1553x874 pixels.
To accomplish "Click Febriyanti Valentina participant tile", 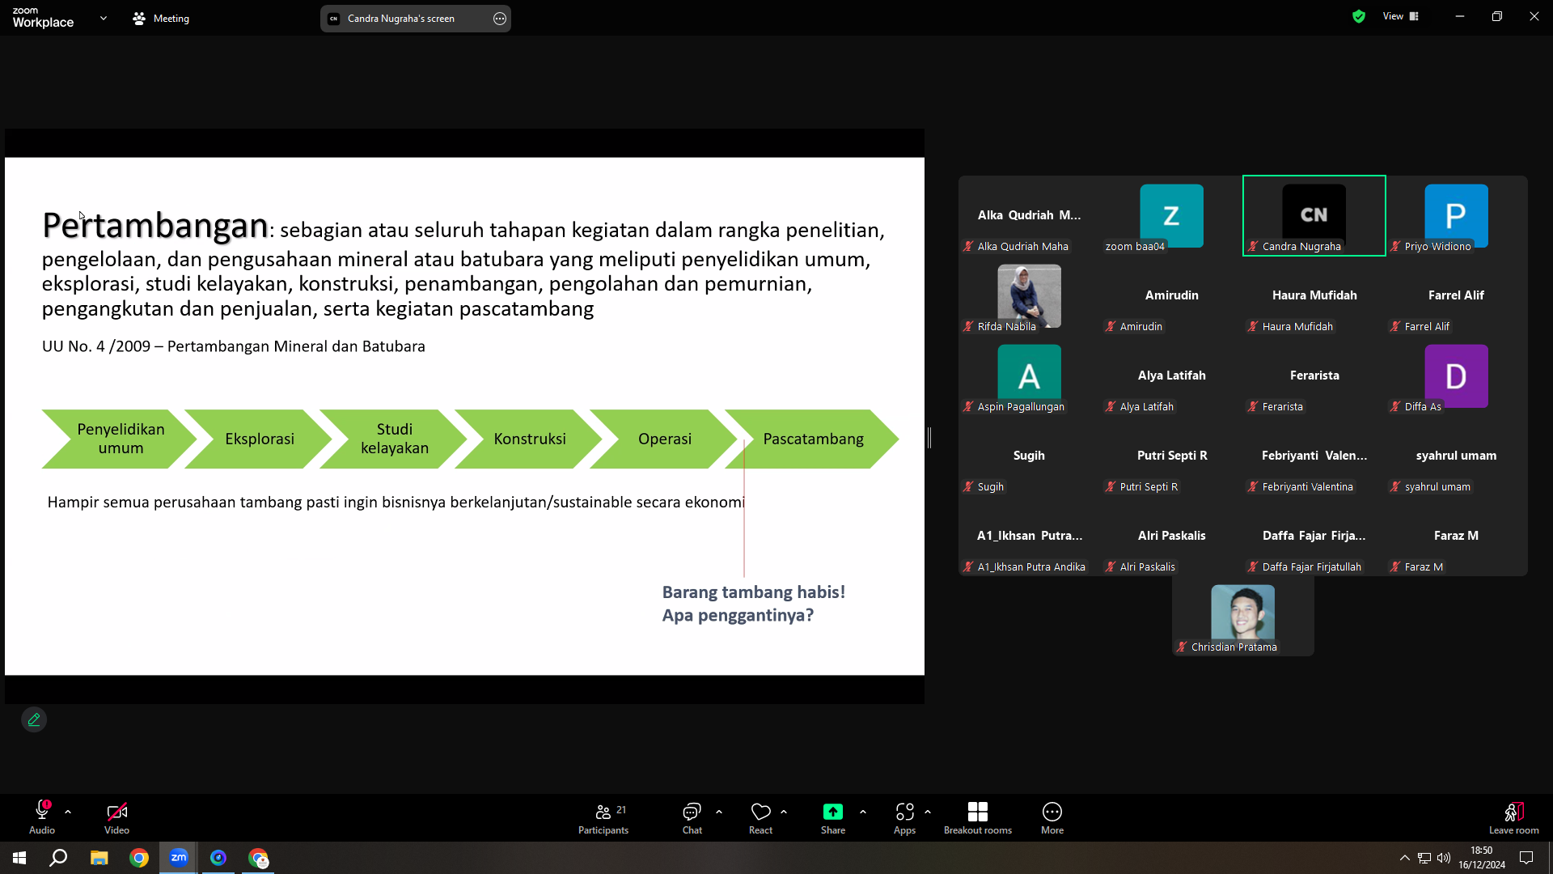I will coord(1314,456).
